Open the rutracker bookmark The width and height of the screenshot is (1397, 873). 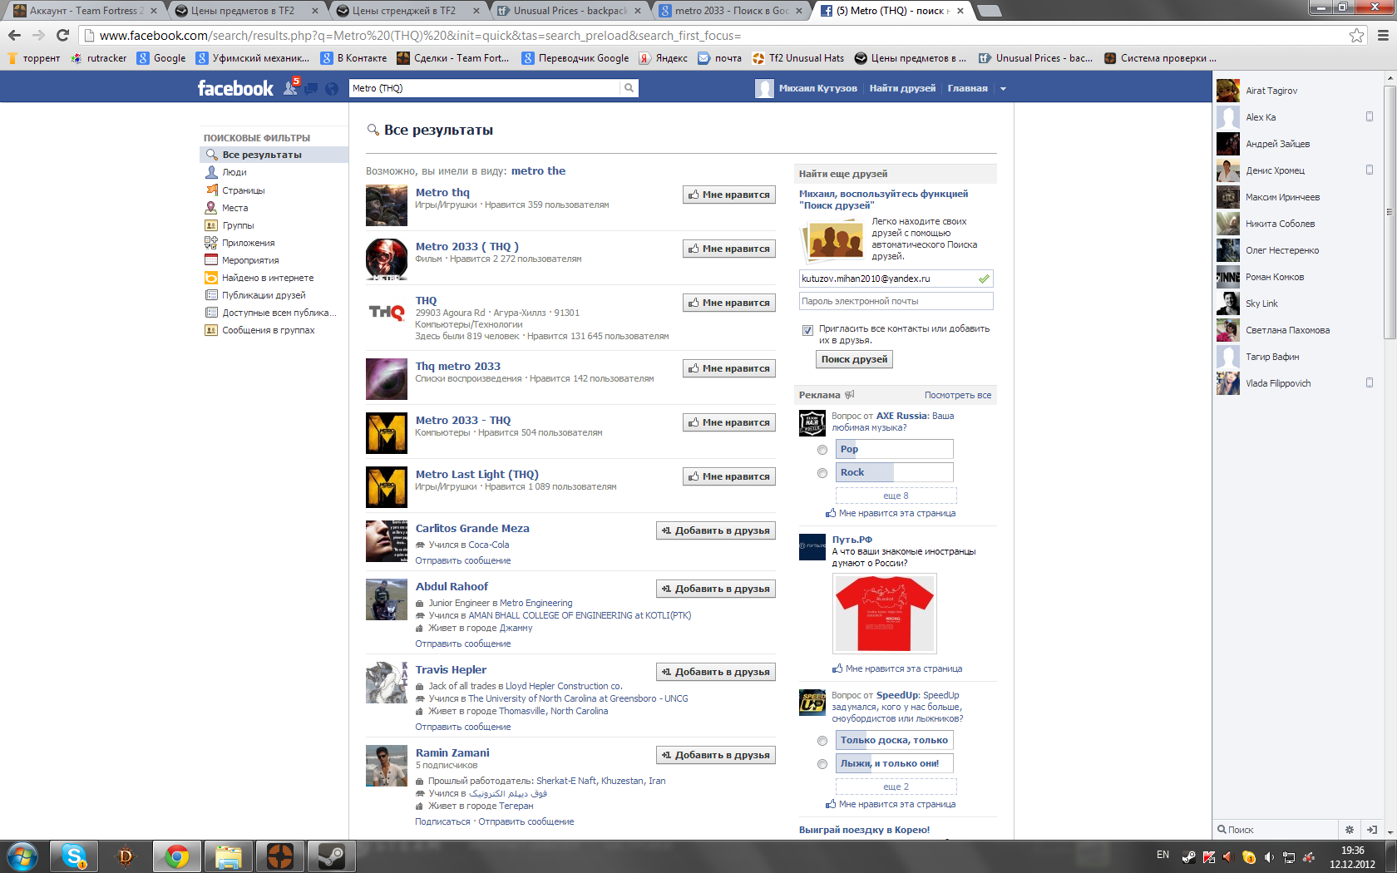[99, 58]
